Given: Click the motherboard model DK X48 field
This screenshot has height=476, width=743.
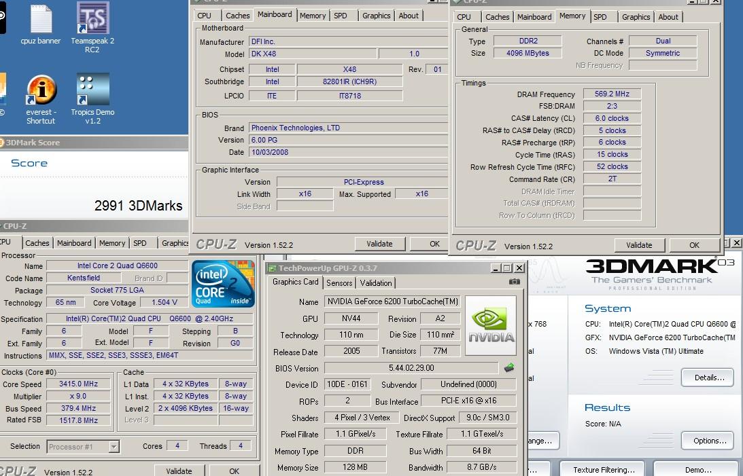Looking at the screenshot, I should 313,54.
